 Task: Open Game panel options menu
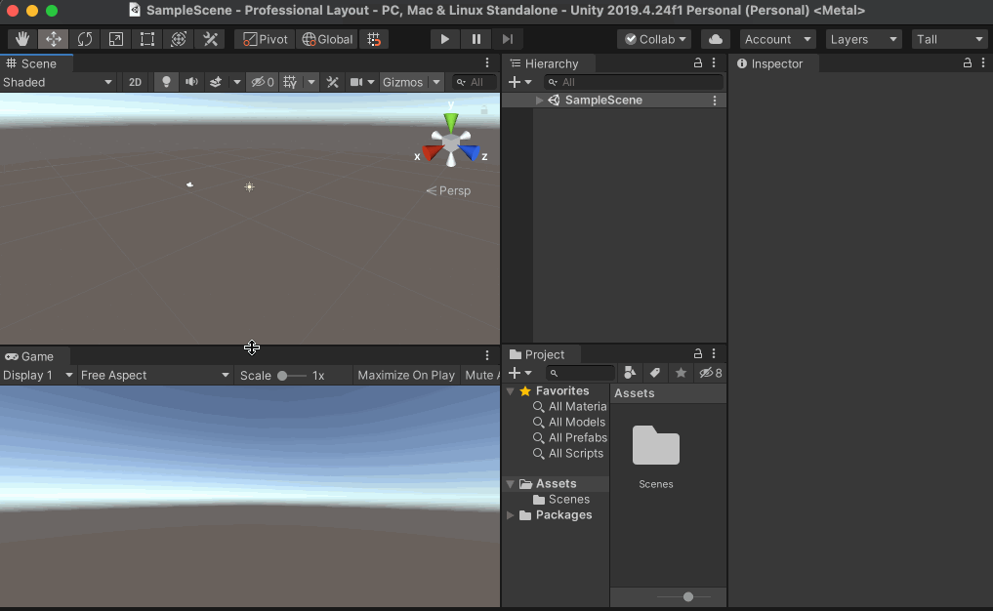click(x=487, y=355)
